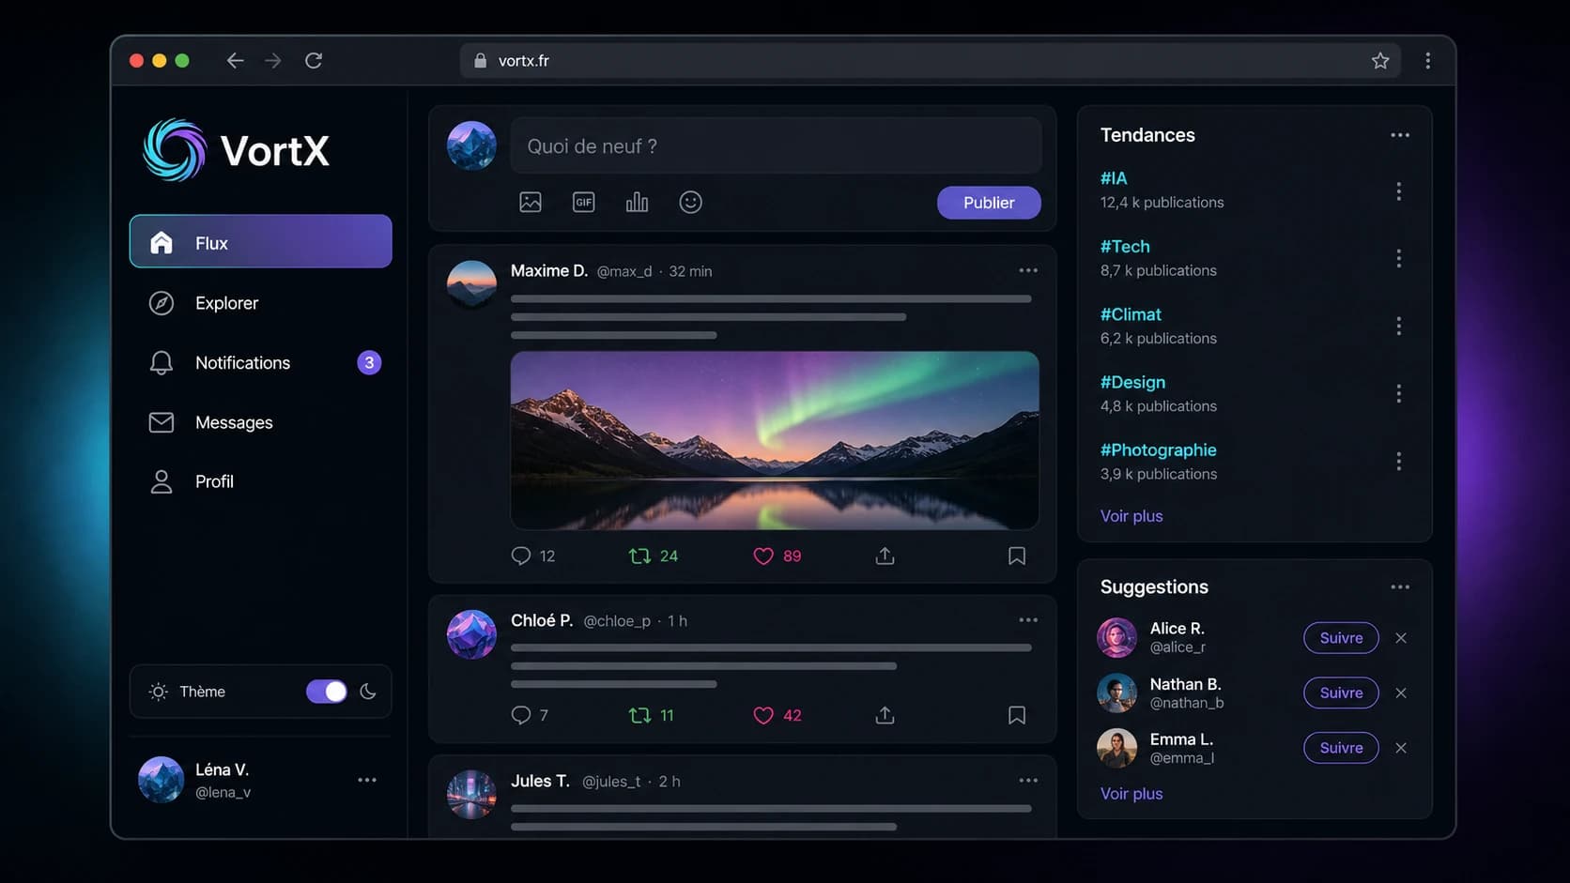Image resolution: width=1570 pixels, height=883 pixels.
Task: Open Tendances panel options
Action: point(1400,135)
